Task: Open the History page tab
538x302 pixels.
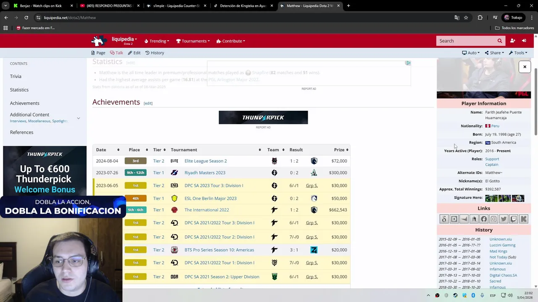Action: [x=155, y=53]
